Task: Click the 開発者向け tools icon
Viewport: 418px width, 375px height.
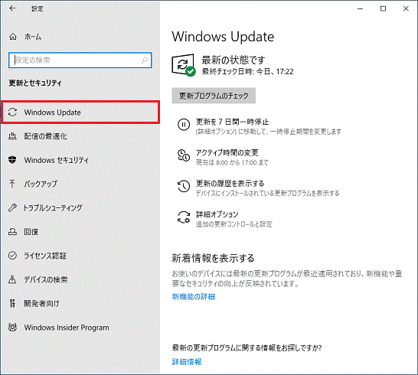Action: (12, 303)
